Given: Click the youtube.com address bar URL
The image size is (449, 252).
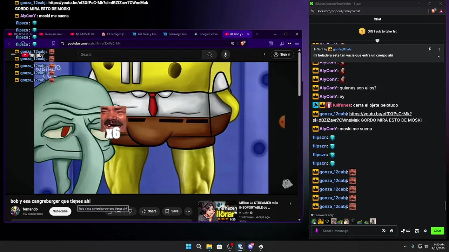Looking at the screenshot, I should coord(94,43).
